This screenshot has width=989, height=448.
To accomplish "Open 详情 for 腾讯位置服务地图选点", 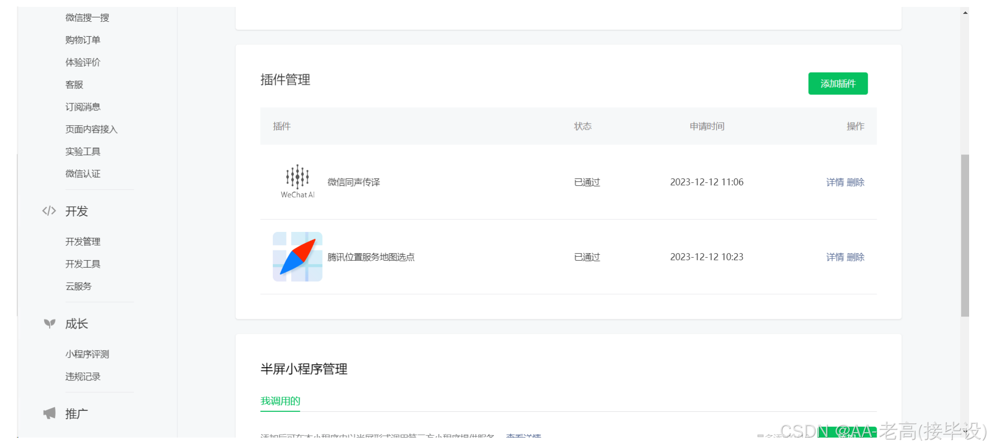I will 835,257.
